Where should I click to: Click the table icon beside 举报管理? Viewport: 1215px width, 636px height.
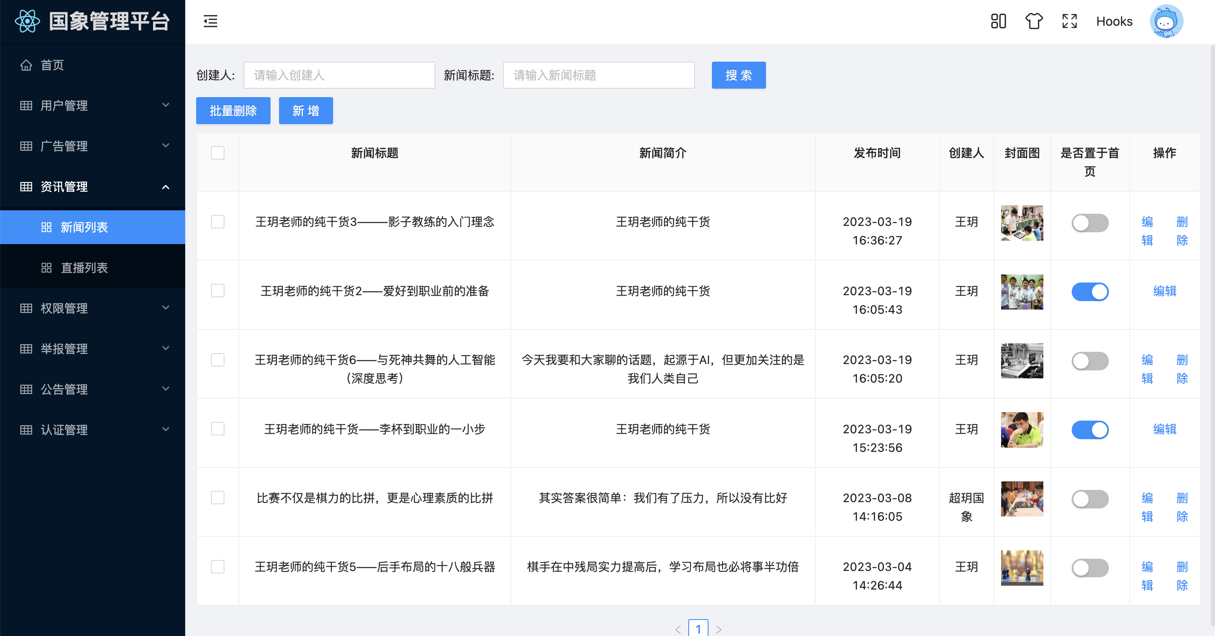[x=26, y=349]
